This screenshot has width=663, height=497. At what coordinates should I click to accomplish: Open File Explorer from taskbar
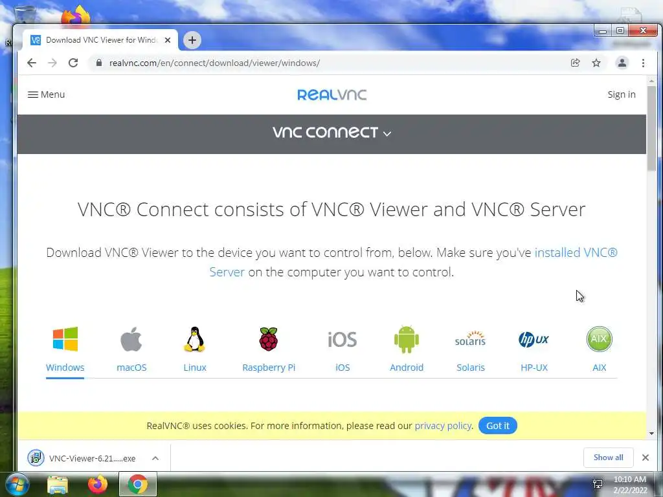coord(58,485)
